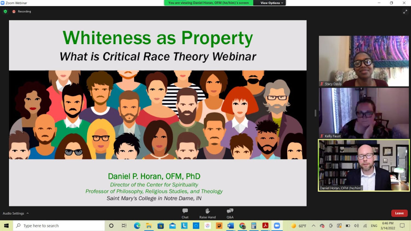Click the Raise Hand icon
The width and height of the screenshot is (411, 231).
tap(207, 213)
